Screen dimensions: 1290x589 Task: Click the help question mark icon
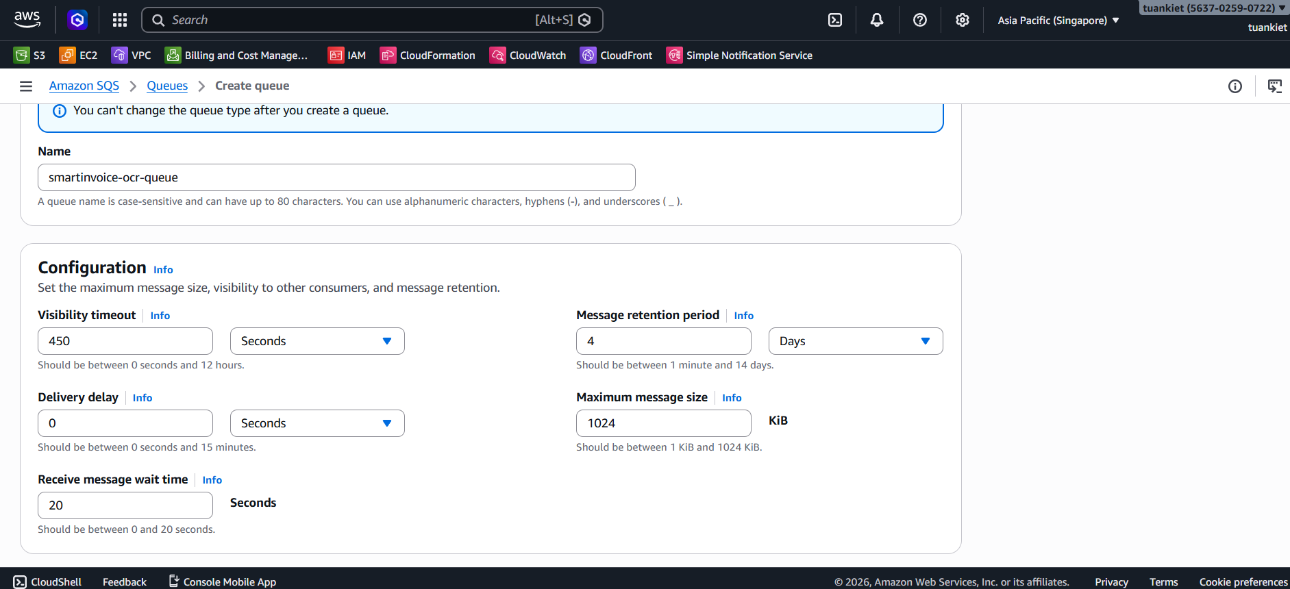point(920,20)
